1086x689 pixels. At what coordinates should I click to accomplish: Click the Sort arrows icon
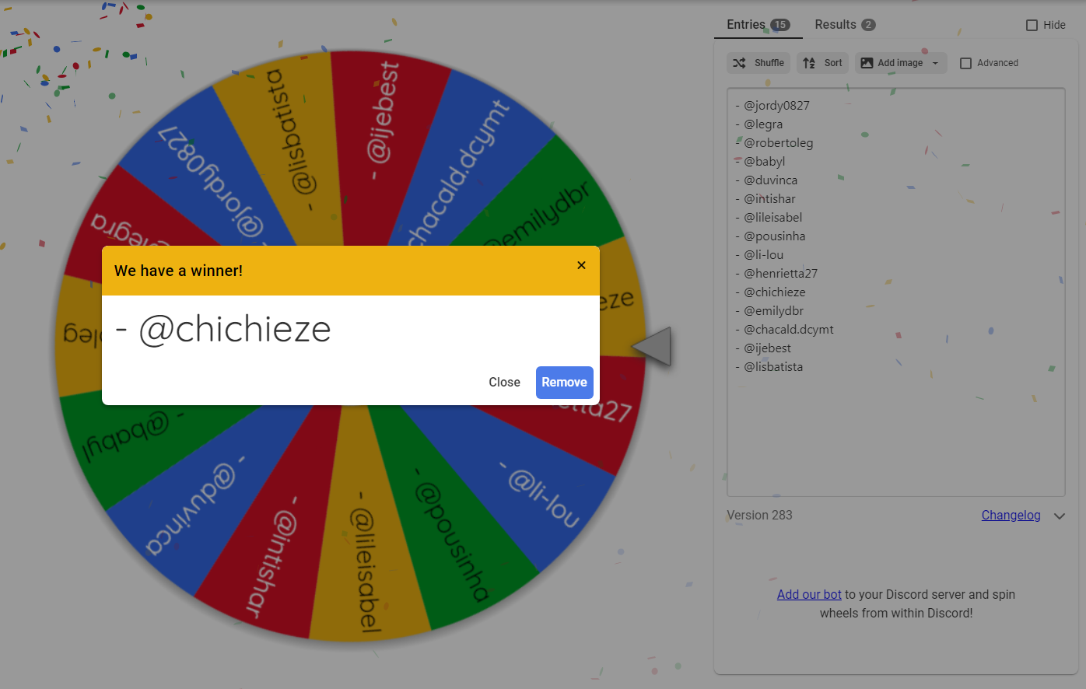click(x=809, y=63)
